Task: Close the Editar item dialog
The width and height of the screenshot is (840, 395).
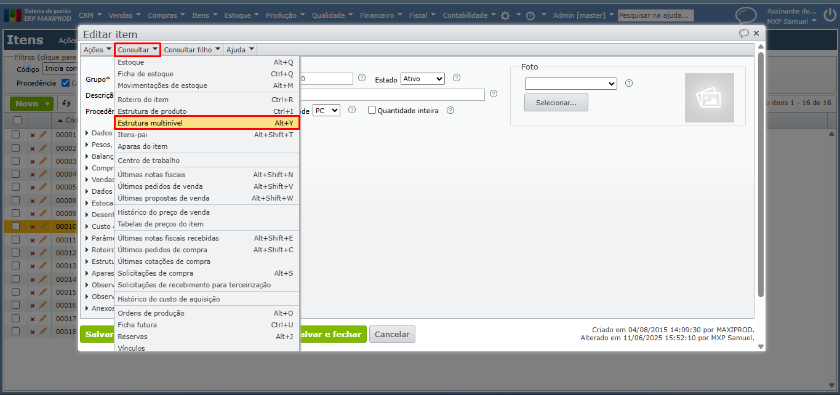Action: tap(756, 33)
